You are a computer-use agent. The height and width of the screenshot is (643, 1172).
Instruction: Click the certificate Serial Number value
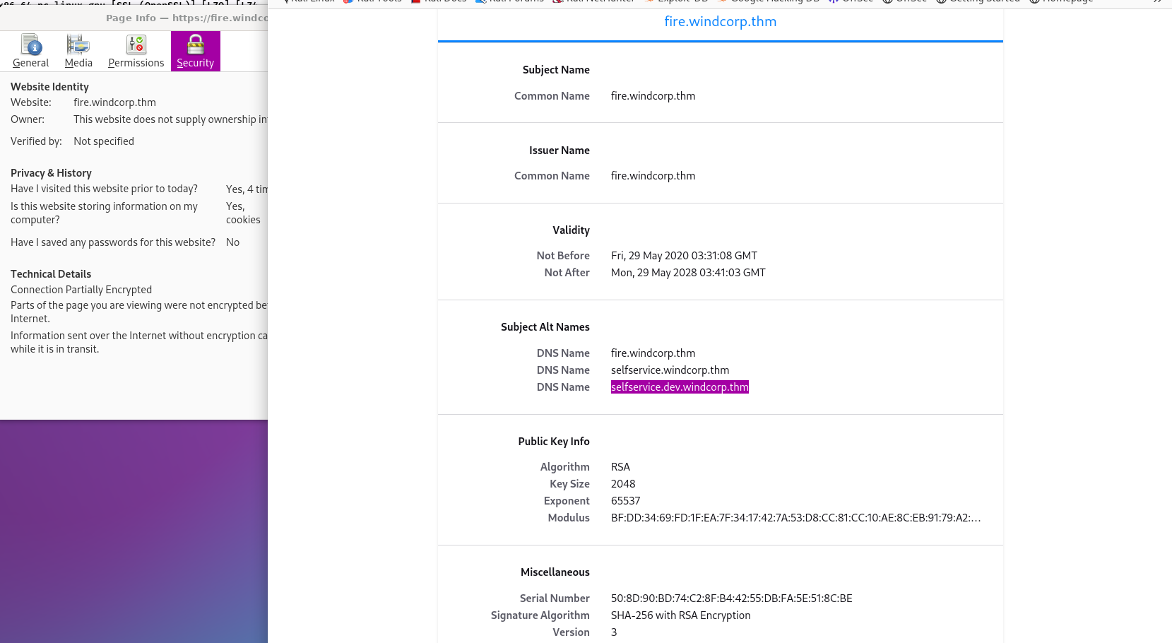(x=731, y=598)
